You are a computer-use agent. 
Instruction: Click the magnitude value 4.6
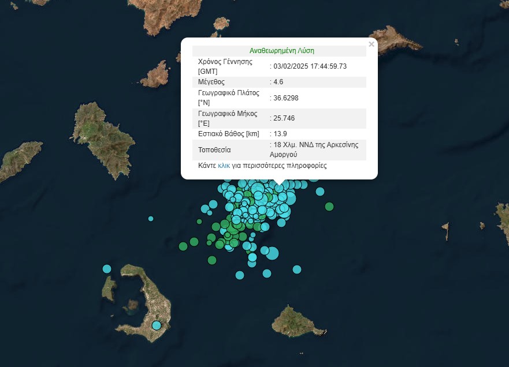tap(278, 82)
